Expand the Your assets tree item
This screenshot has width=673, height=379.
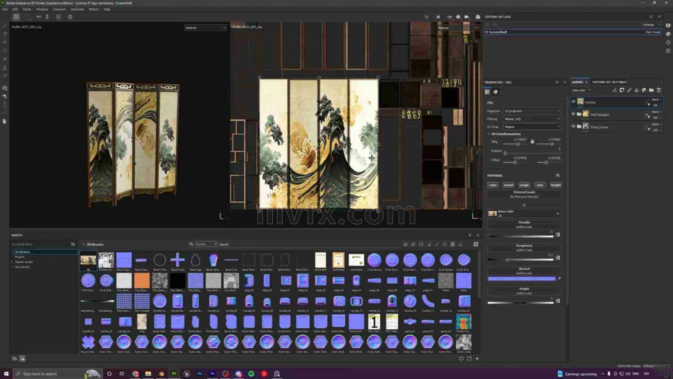click(x=13, y=267)
